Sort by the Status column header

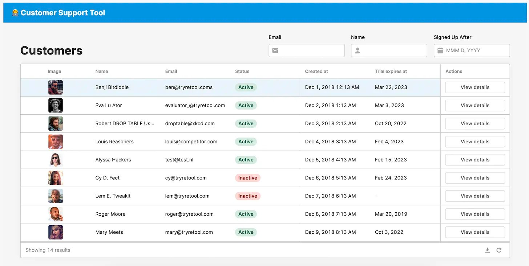242,71
